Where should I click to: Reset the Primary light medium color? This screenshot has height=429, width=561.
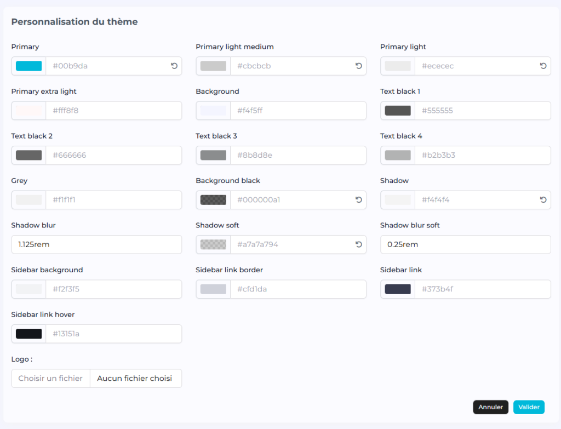click(358, 66)
